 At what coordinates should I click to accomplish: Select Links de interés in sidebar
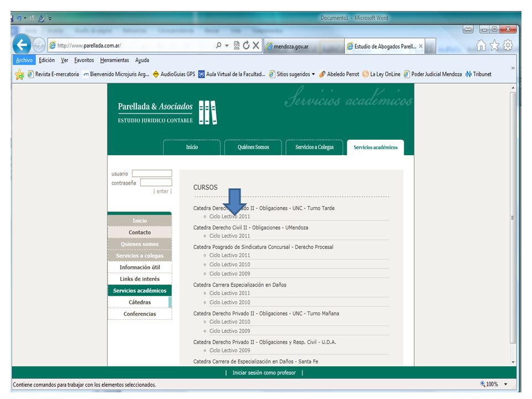140,279
